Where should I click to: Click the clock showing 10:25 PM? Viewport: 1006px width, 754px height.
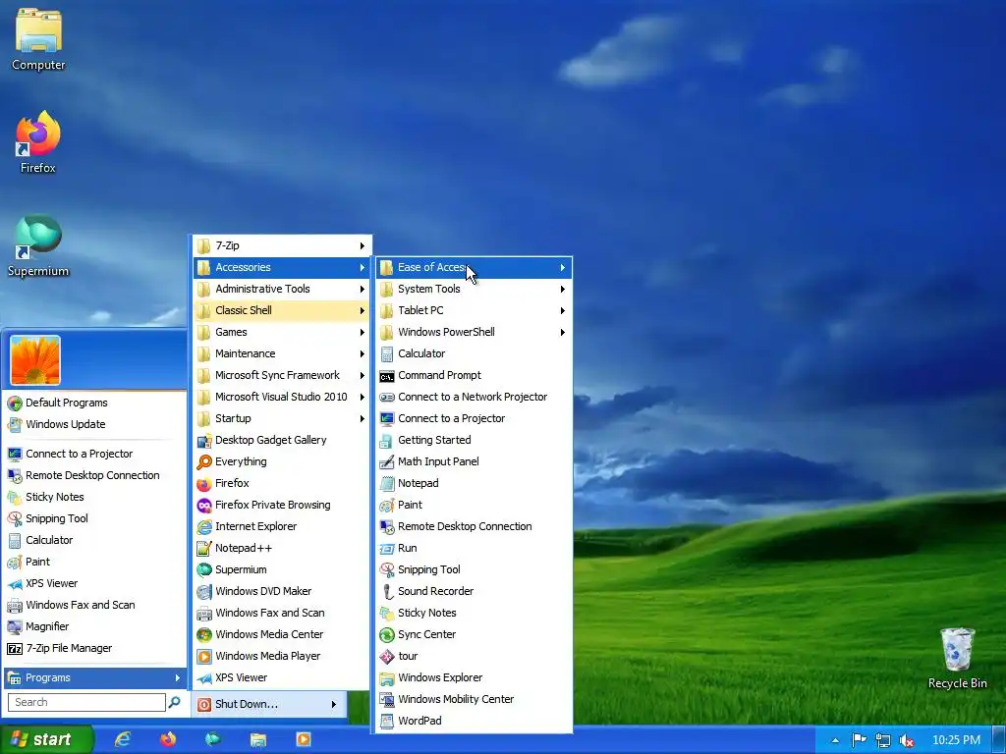(956, 740)
